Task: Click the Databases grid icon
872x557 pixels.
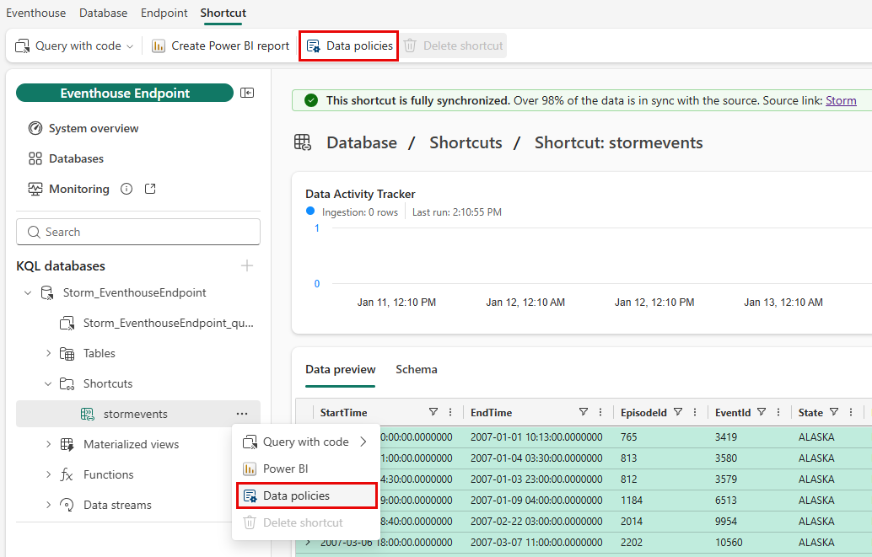Action: tap(35, 158)
